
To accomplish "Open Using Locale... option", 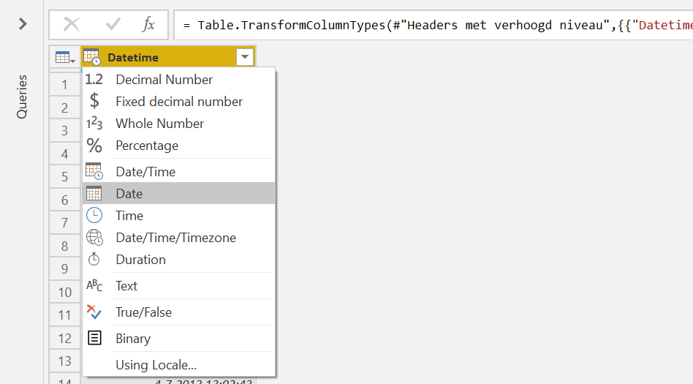I will (x=156, y=365).
